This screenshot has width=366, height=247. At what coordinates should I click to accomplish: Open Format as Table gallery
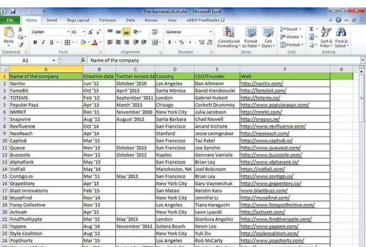[x=251, y=37]
